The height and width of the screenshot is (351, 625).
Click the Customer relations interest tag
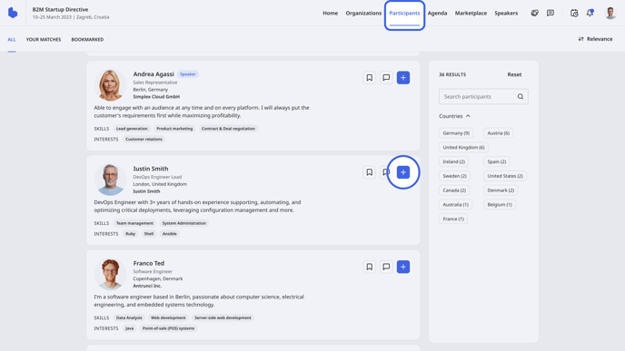(x=144, y=140)
